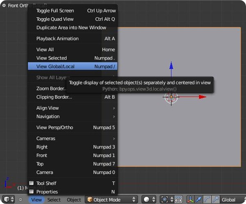Choose Toggle Full Screen menu entry
The height and width of the screenshot is (204, 246).
point(73,11)
